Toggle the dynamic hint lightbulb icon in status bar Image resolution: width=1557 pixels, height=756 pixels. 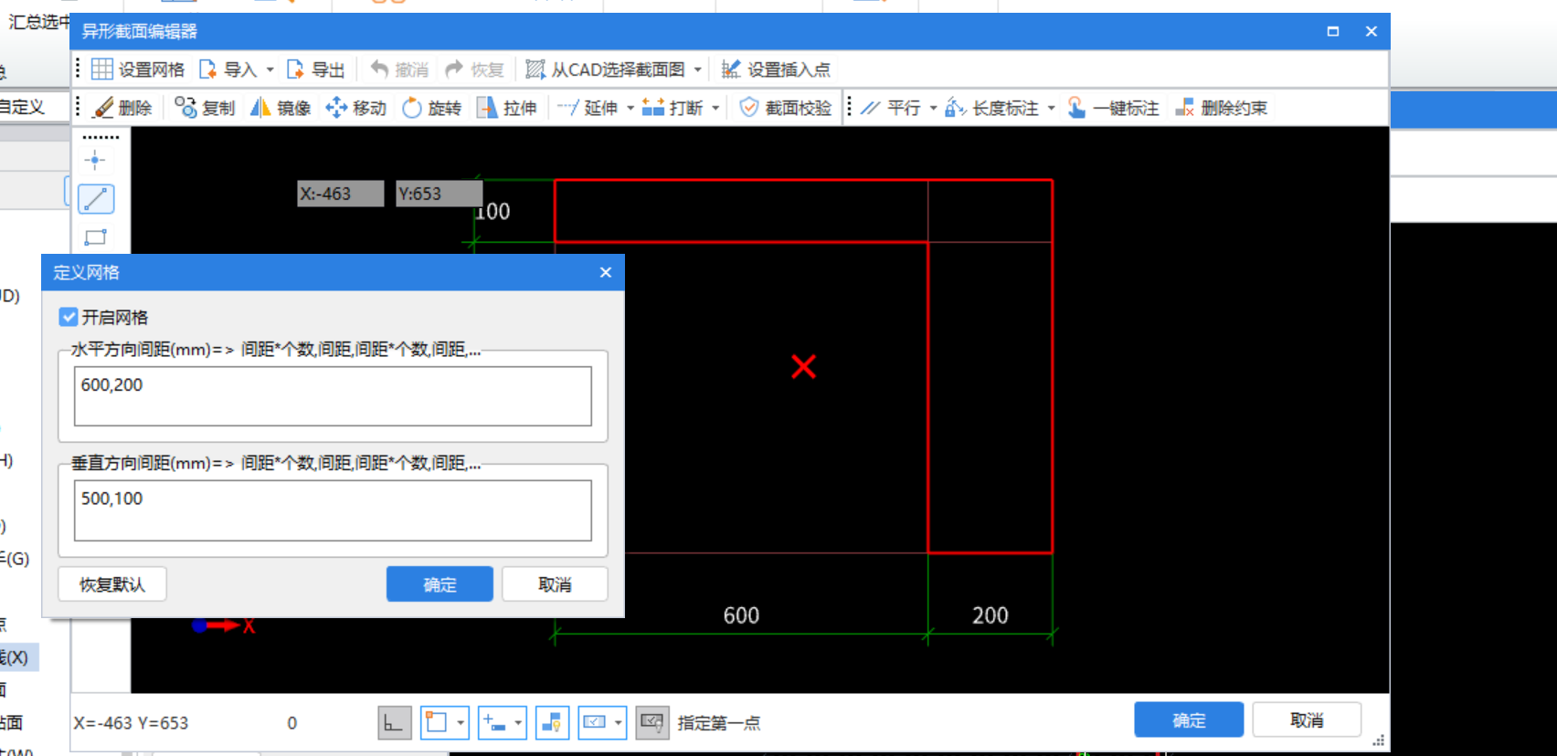point(552,723)
